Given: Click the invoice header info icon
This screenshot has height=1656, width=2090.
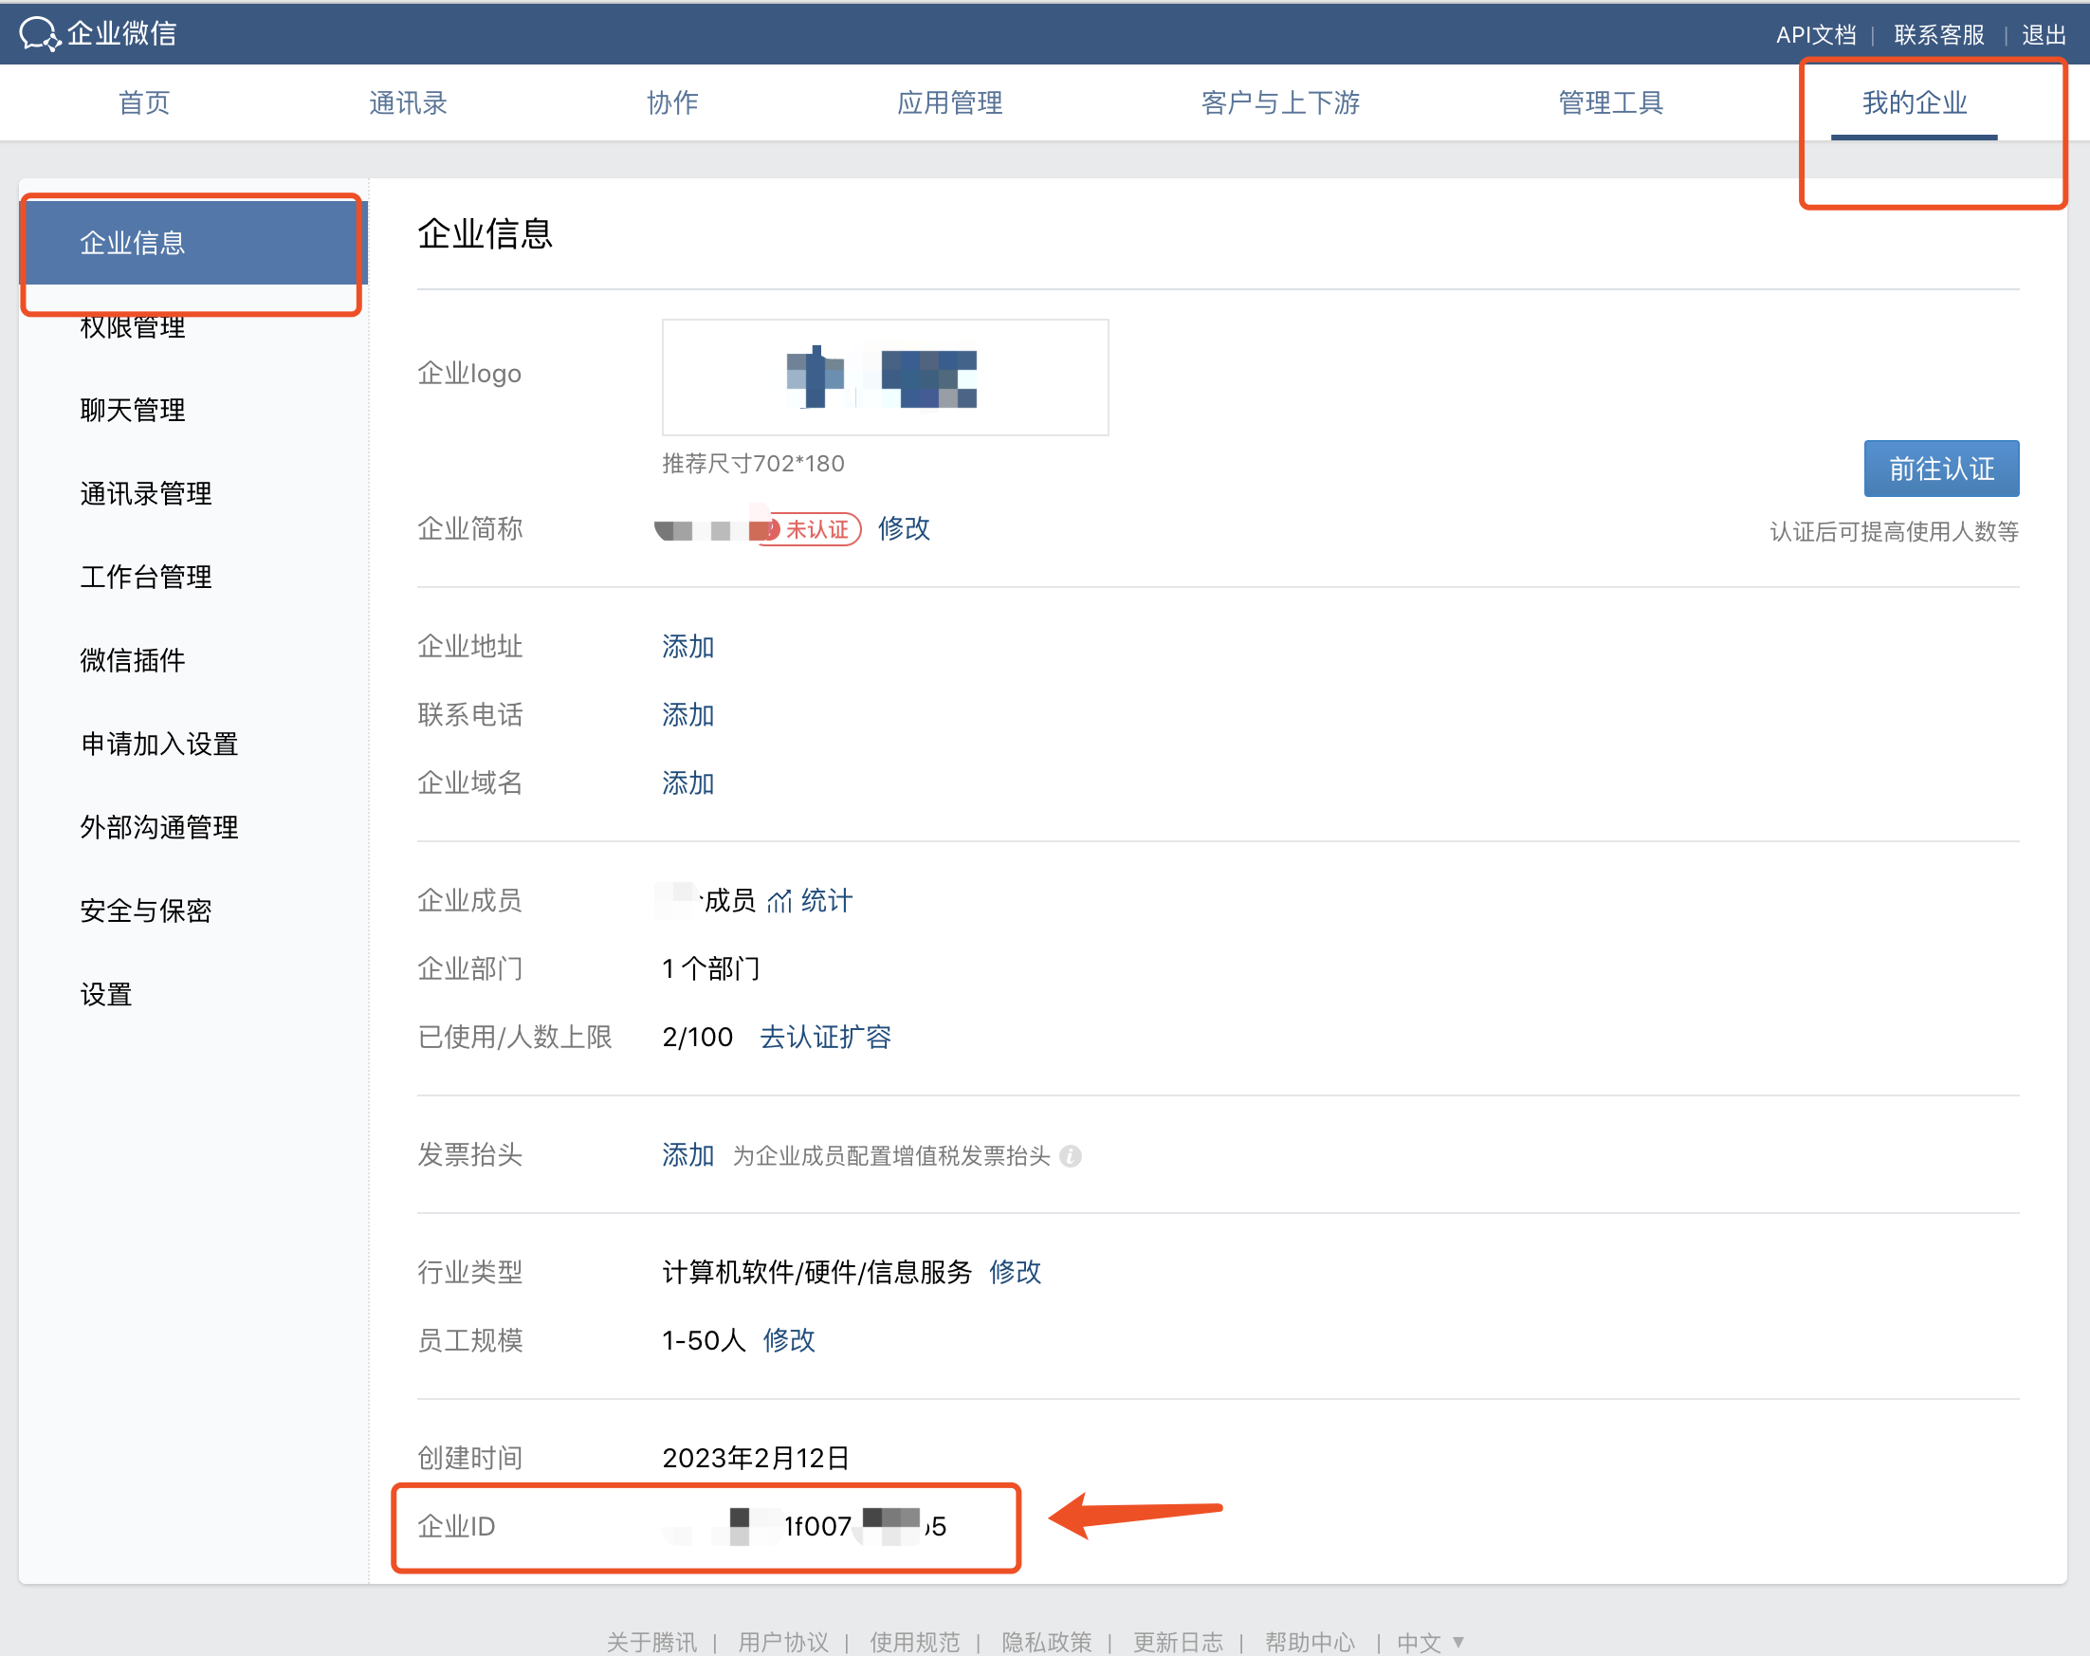Looking at the screenshot, I should (x=1071, y=1156).
